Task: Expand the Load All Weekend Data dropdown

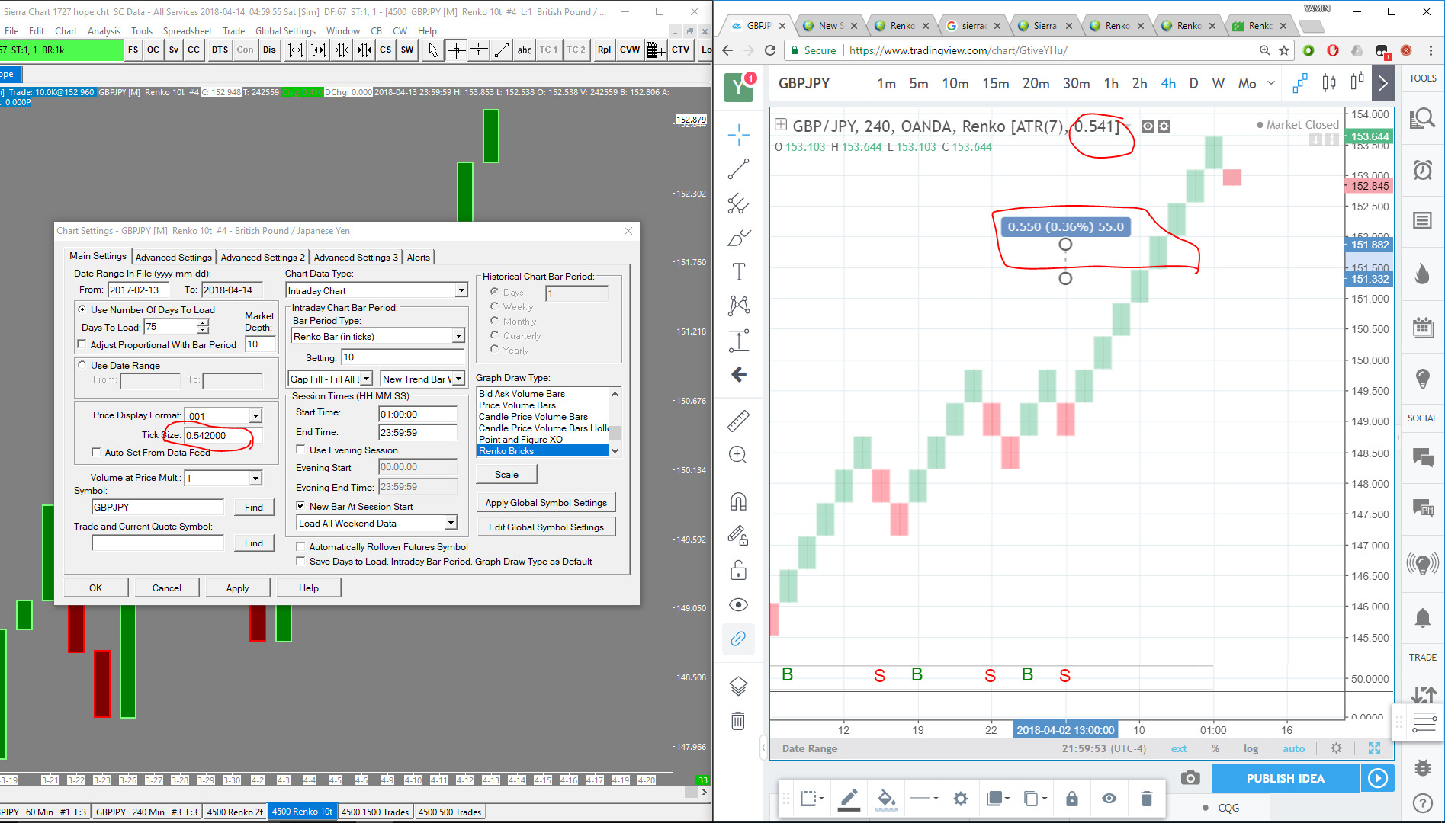Action: 451,523
